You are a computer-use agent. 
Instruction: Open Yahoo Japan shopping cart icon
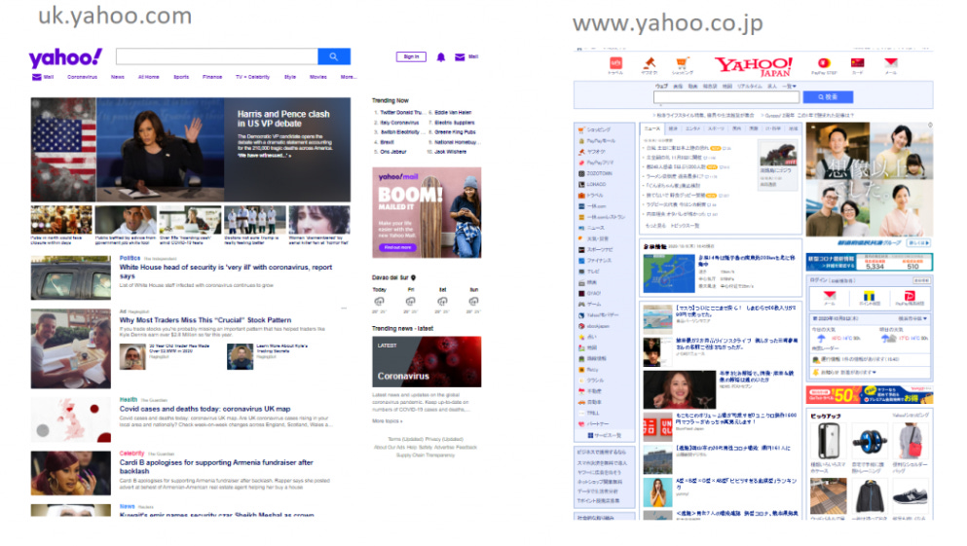tap(682, 63)
